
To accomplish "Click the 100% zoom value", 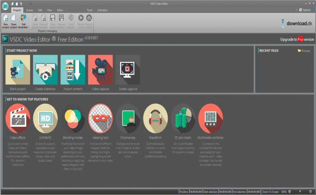I will tap(284, 192).
